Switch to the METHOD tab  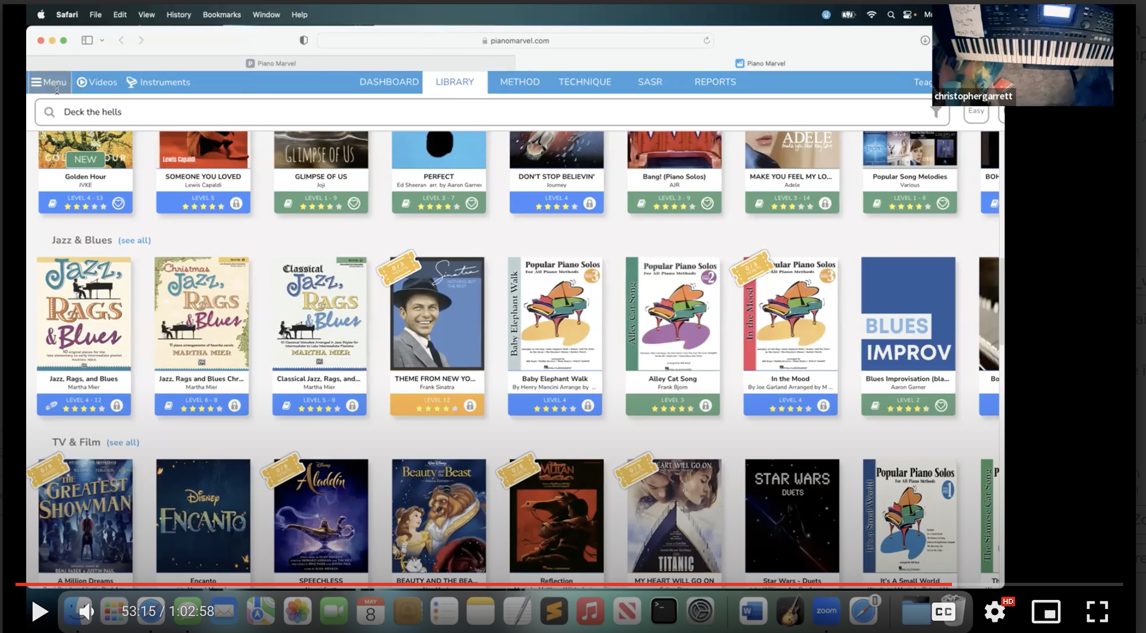520,82
